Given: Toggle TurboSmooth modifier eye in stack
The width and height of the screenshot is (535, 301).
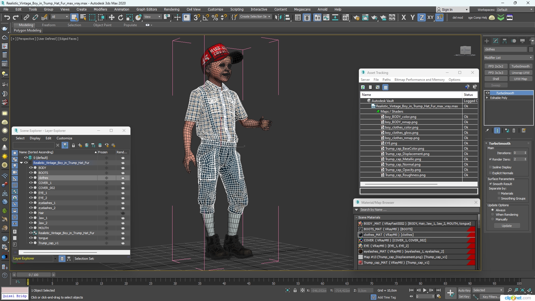Looking at the screenshot, I should tap(488, 93).
